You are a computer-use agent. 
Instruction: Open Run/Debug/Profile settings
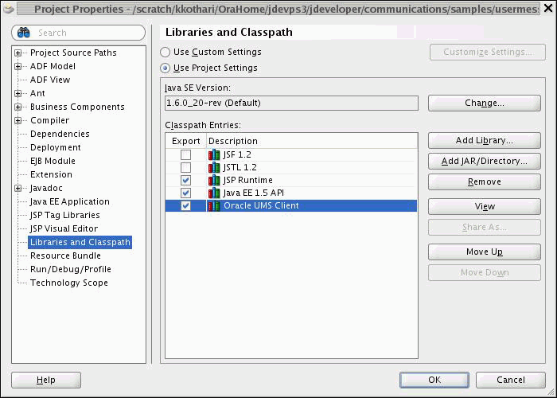pos(71,269)
